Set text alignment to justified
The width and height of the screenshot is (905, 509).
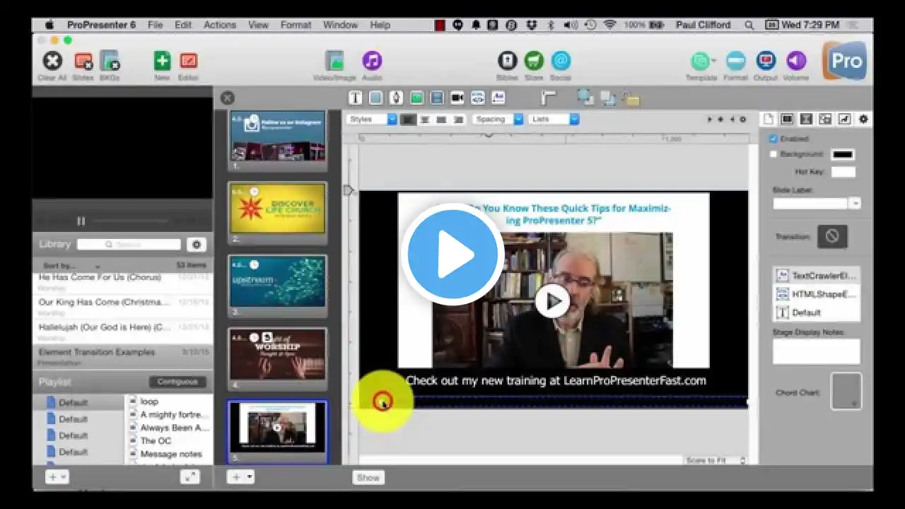(x=459, y=119)
